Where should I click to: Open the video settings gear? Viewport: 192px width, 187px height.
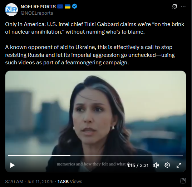(x=167, y=165)
